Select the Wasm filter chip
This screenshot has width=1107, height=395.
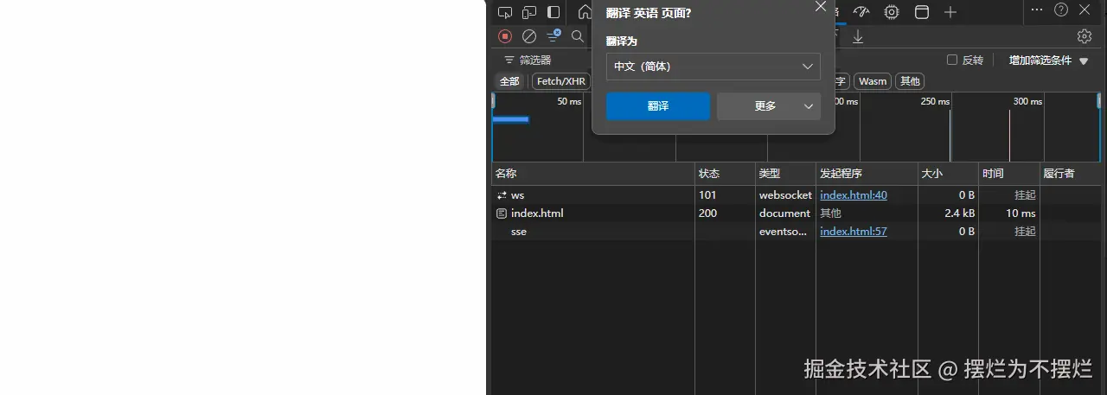[x=873, y=81]
